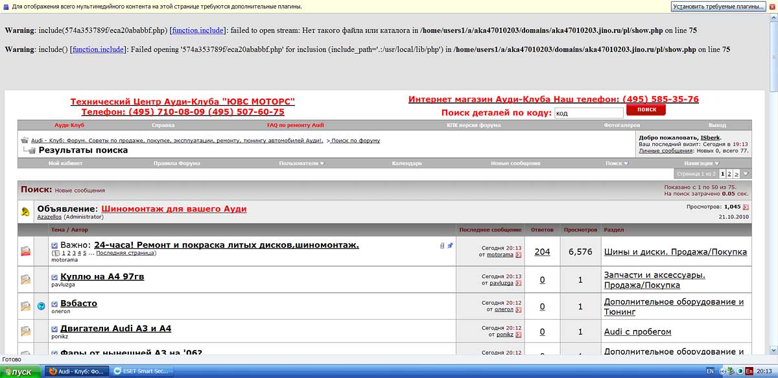Toggle the checkmark icon before Куплю на A4 97гв
778x378 pixels.
pyautogui.click(x=55, y=277)
